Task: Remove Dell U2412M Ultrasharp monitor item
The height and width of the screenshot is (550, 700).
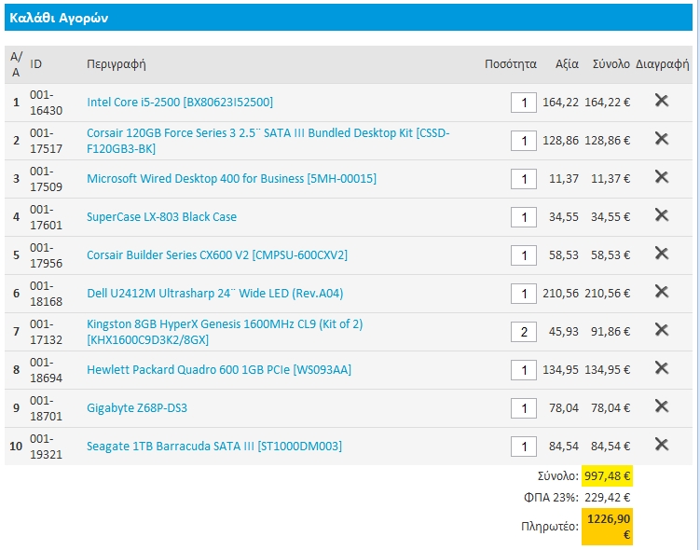Action: (x=662, y=292)
